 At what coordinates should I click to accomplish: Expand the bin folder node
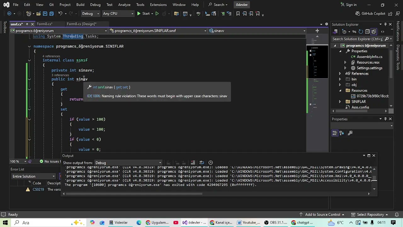click(x=340, y=79)
